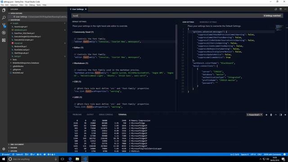Change the end-of-line sequence via CRLF
The width and height of the screenshot is (288, 162).
click(x=259, y=154)
